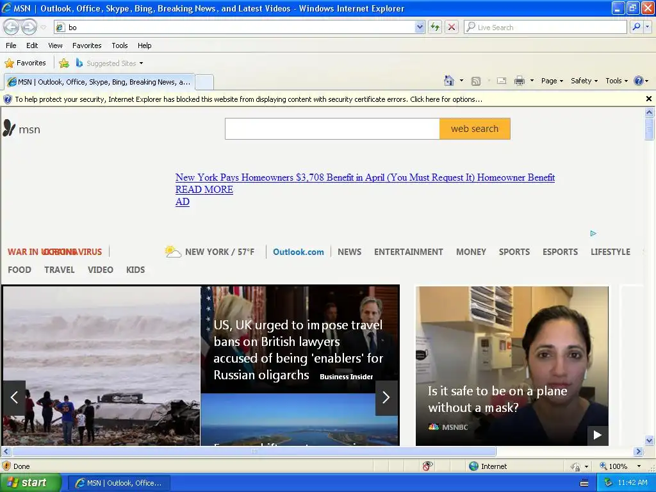Image resolution: width=656 pixels, height=492 pixels.
Task: Open the File menu
Action: pos(12,45)
